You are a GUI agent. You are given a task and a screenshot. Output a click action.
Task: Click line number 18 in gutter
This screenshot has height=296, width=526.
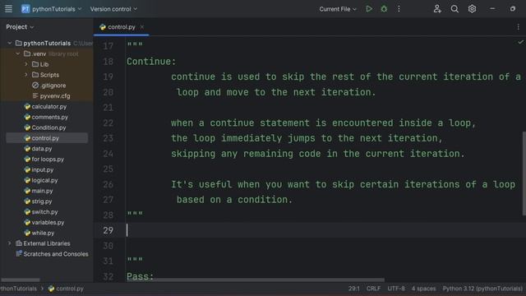[x=108, y=62]
